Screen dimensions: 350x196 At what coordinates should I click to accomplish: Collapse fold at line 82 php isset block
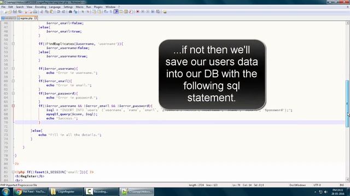[13, 172]
